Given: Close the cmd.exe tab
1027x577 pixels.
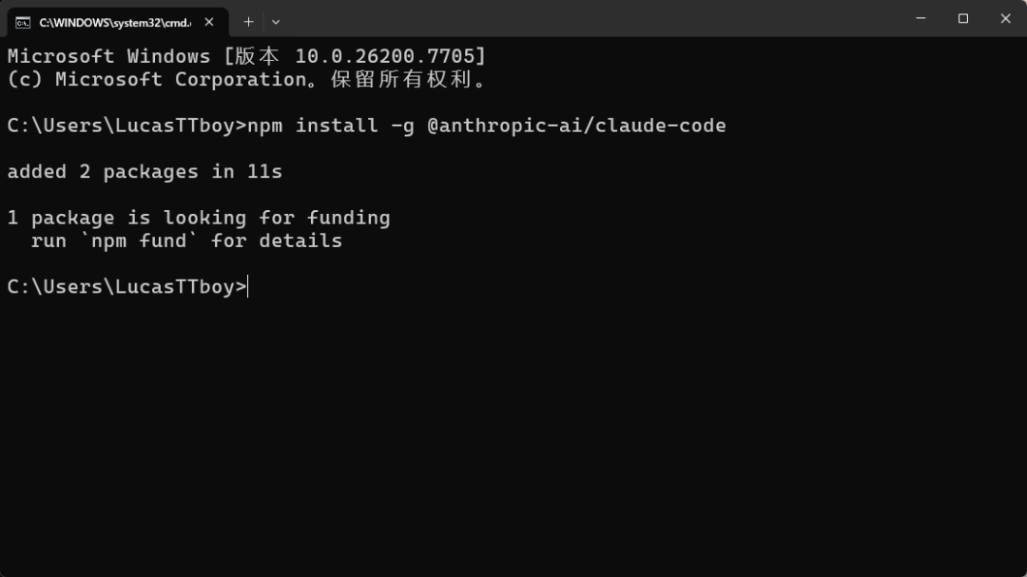Looking at the screenshot, I should pyautogui.click(x=209, y=22).
